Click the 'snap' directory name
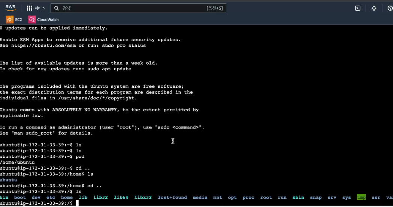 316,197
